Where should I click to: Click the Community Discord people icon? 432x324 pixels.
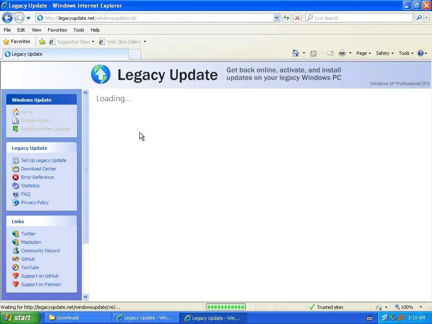pyautogui.click(x=16, y=251)
